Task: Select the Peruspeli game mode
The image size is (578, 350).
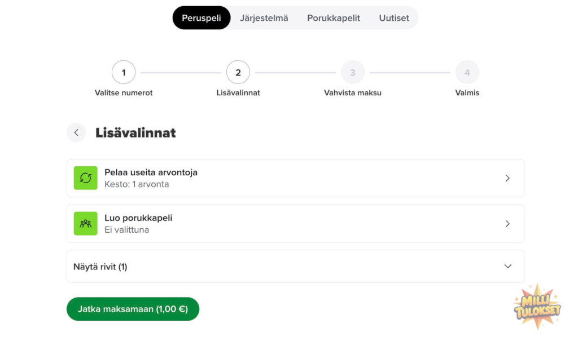Action: point(202,17)
